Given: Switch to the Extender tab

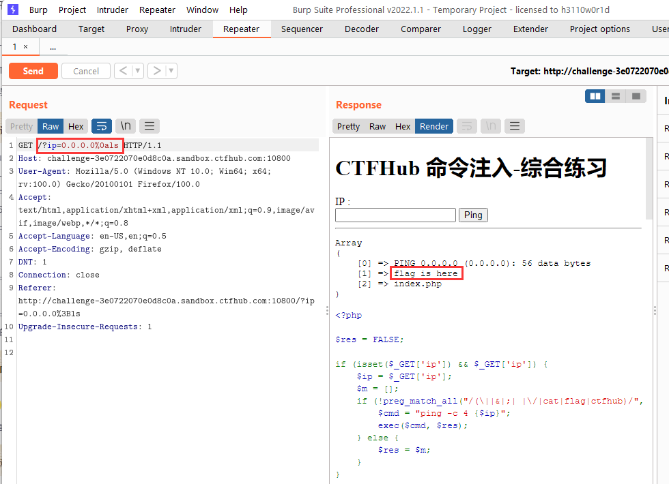Looking at the screenshot, I should click(530, 29).
